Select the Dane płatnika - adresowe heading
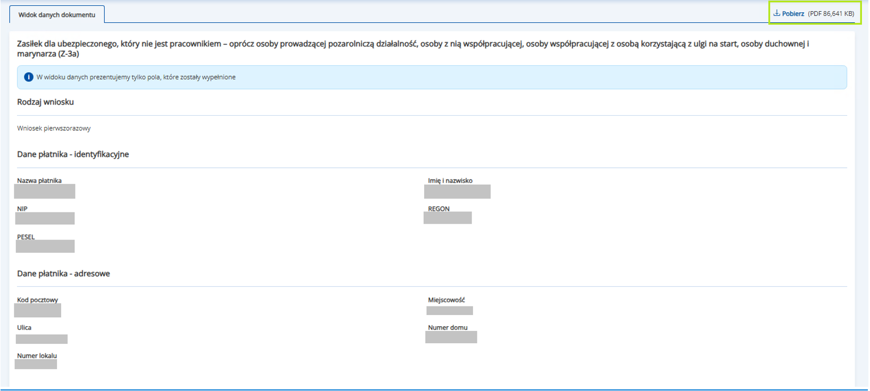Image resolution: width=870 pixels, height=391 pixels. coord(63,274)
